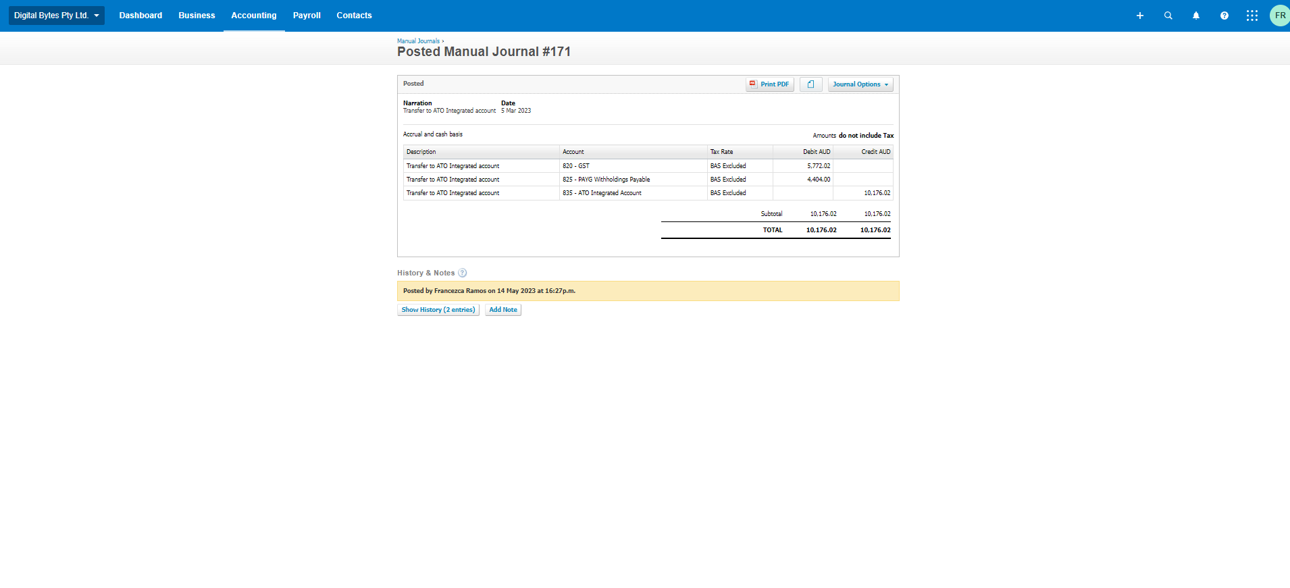Click the Credit AUD column header
This screenshot has width=1290, height=588.
pyautogui.click(x=863, y=152)
